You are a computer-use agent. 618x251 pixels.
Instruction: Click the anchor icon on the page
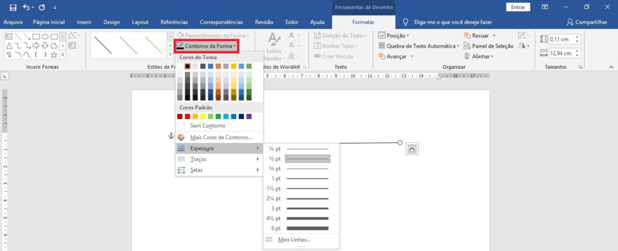coord(171,137)
